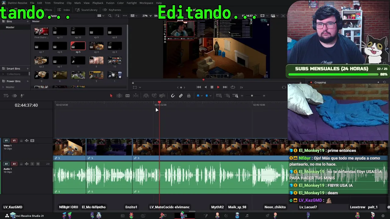Viewport: 390px width, 219px height.
Task: Jump to last frame in viewer
Action: (x=225, y=87)
